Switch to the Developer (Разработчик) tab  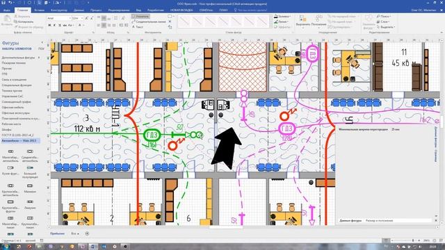point(156,10)
